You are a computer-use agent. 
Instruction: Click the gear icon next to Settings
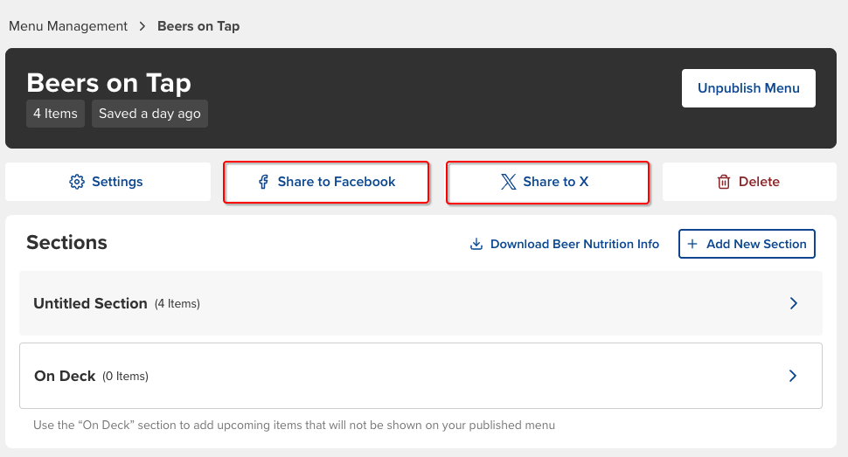coord(77,182)
